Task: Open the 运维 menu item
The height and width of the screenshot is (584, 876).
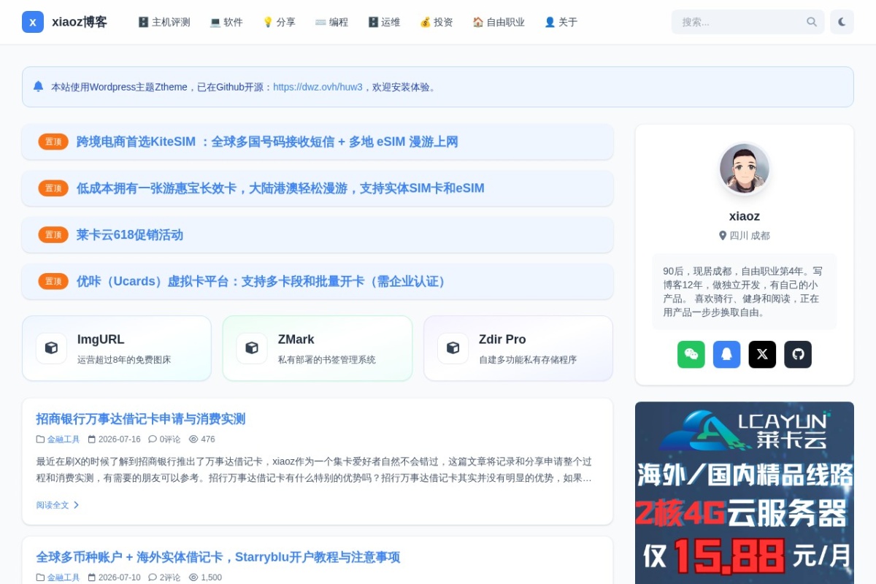Action: (384, 22)
